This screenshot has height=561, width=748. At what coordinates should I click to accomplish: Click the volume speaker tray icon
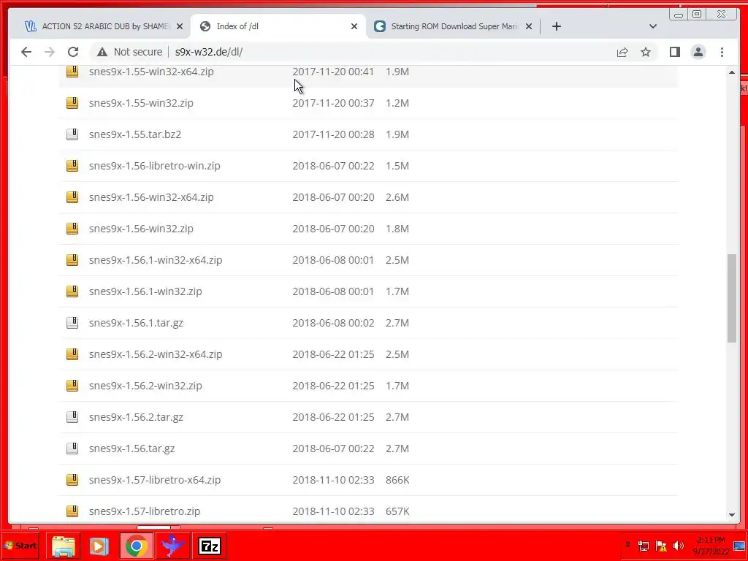pos(678,546)
